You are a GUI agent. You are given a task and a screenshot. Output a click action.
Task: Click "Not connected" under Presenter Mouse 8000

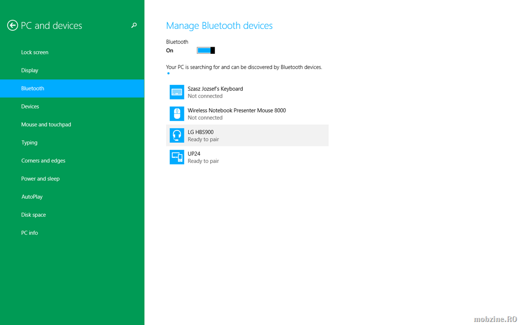(x=205, y=118)
